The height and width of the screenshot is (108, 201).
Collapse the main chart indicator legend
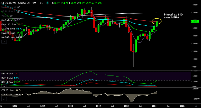click(x=4, y=42)
